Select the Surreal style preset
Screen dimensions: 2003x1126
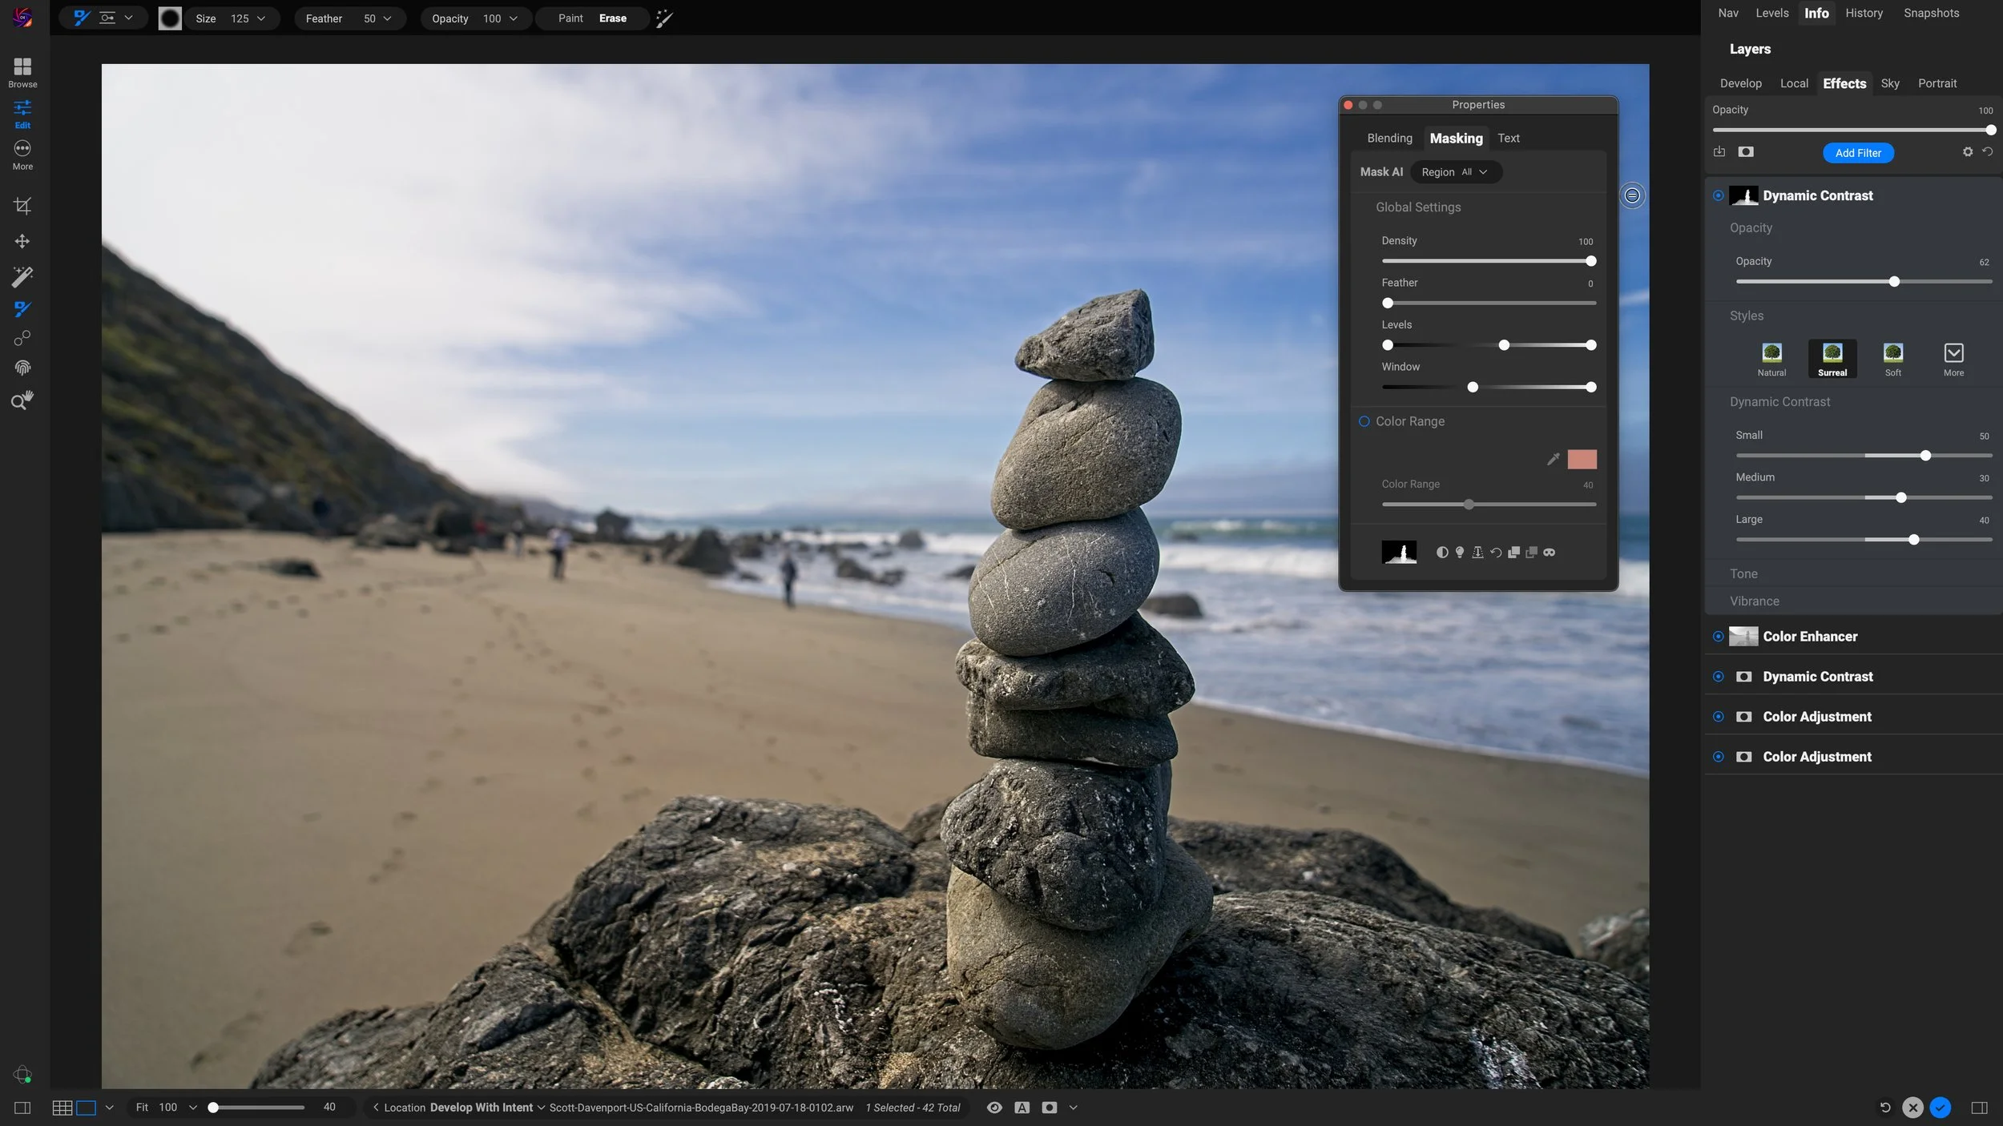(1832, 358)
